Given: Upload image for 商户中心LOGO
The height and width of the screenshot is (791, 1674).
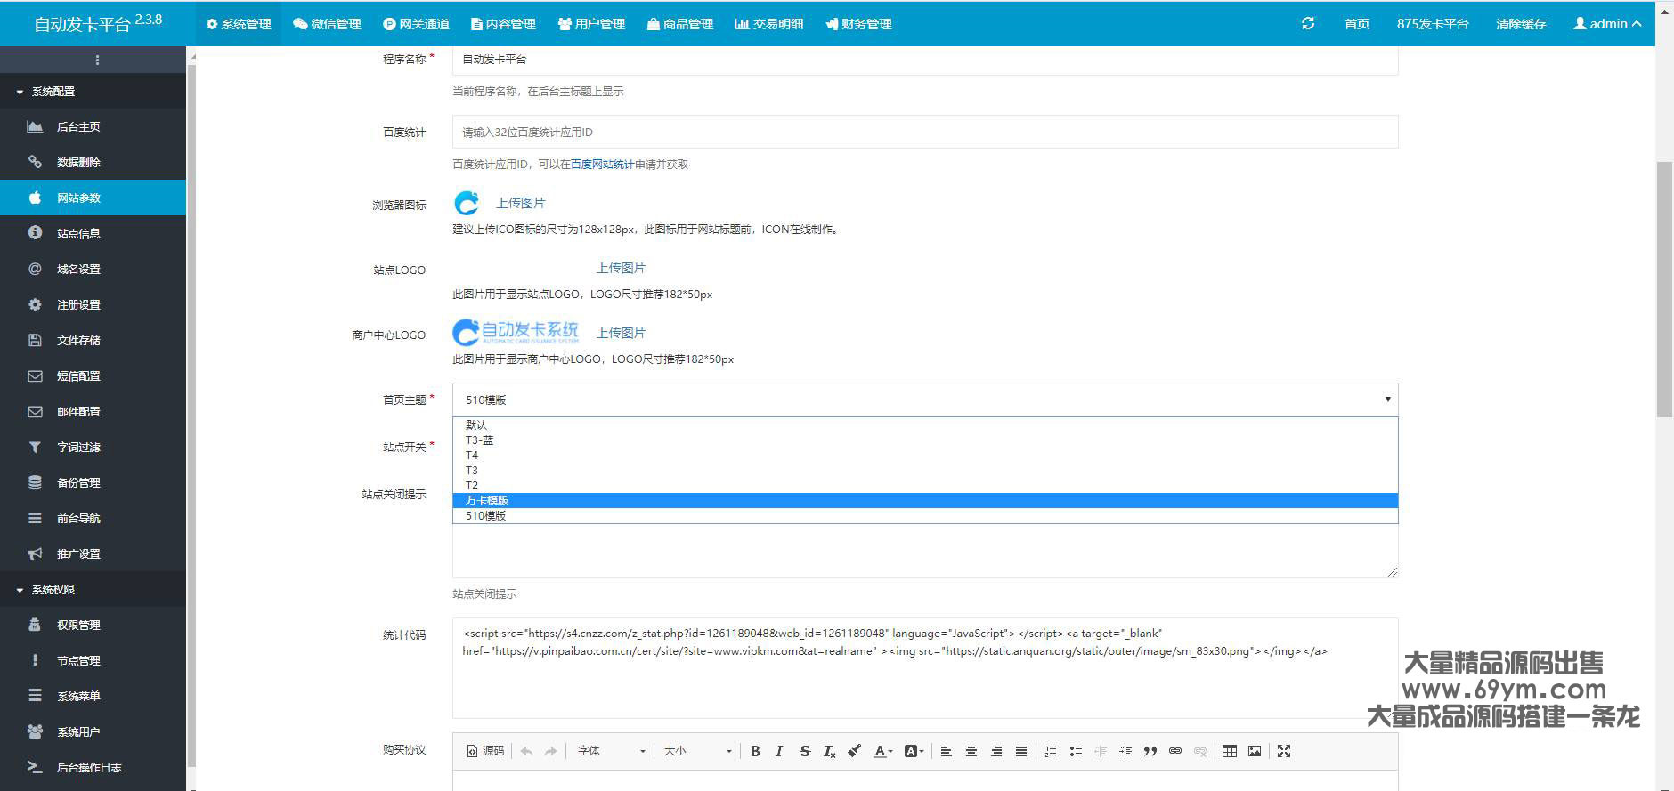Looking at the screenshot, I should coord(621,333).
